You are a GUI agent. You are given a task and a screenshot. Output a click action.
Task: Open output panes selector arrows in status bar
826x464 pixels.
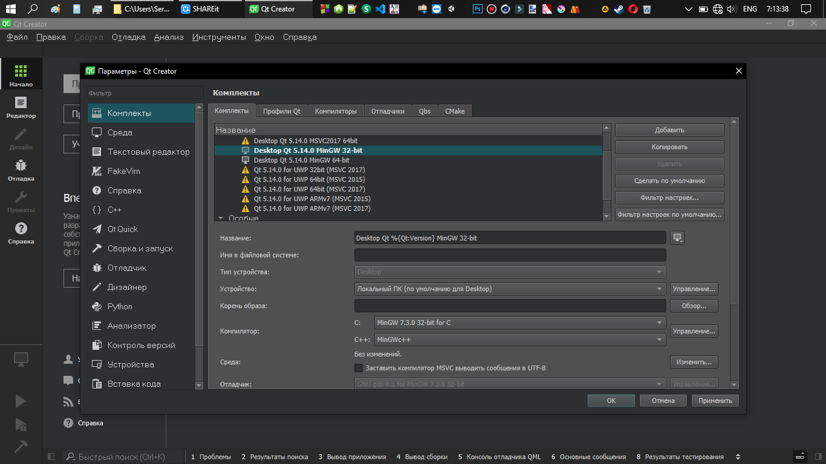pos(737,457)
